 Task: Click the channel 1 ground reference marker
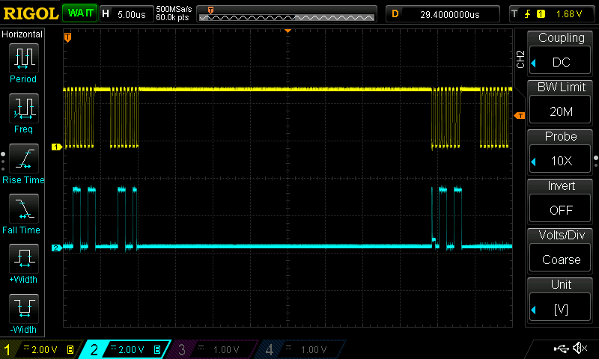click(x=57, y=147)
